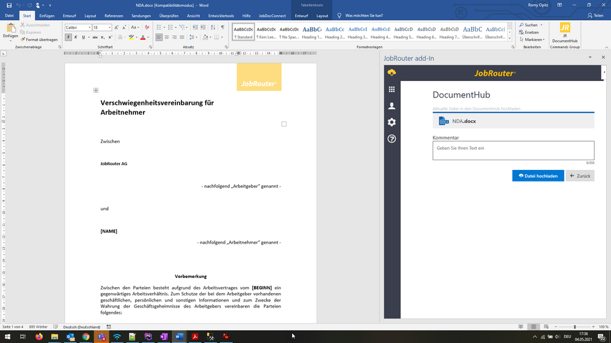Screen dimensions: 611x343
Task: Click Format übertragen painter tool
Action: (39, 40)
